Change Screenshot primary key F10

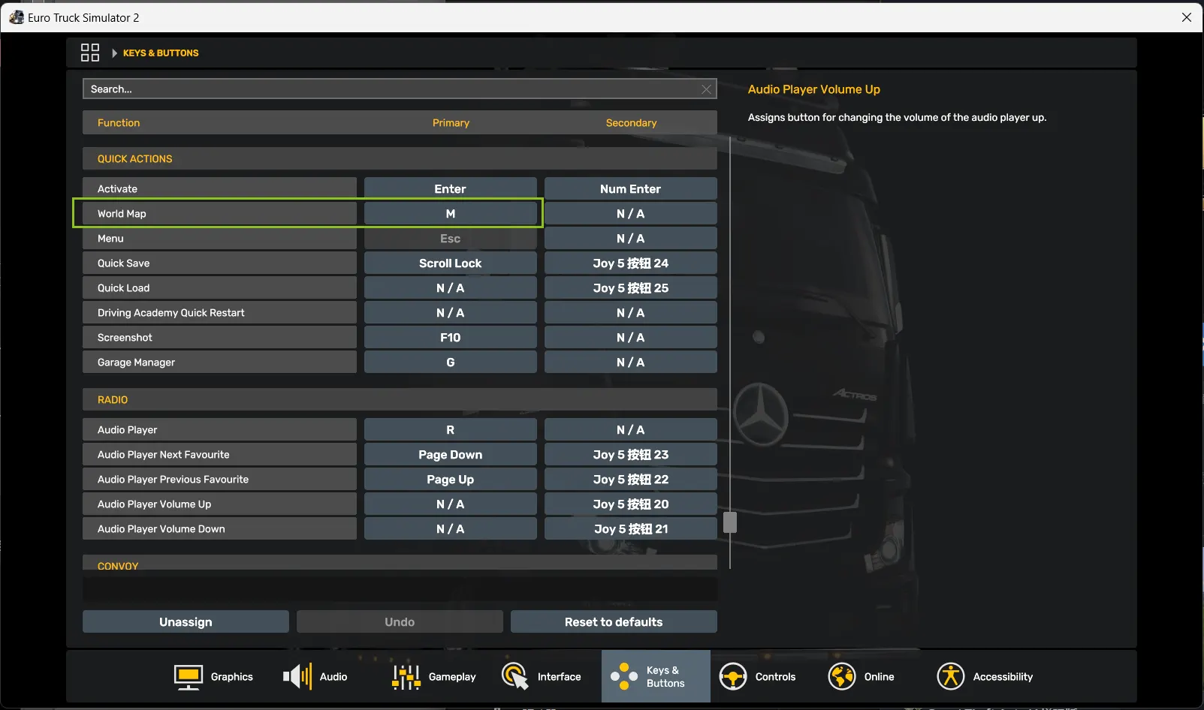coord(451,338)
